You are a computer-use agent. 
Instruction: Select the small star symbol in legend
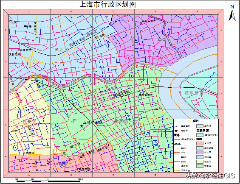click(x=176, y=126)
